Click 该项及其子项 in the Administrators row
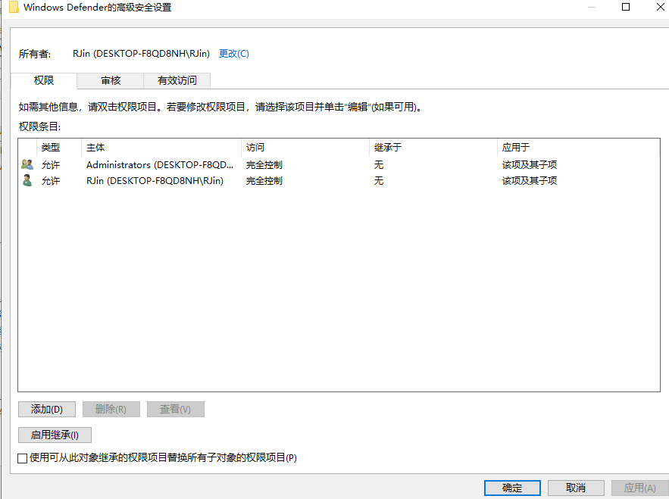Image resolution: width=669 pixels, height=499 pixels. (x=530, y=164)
